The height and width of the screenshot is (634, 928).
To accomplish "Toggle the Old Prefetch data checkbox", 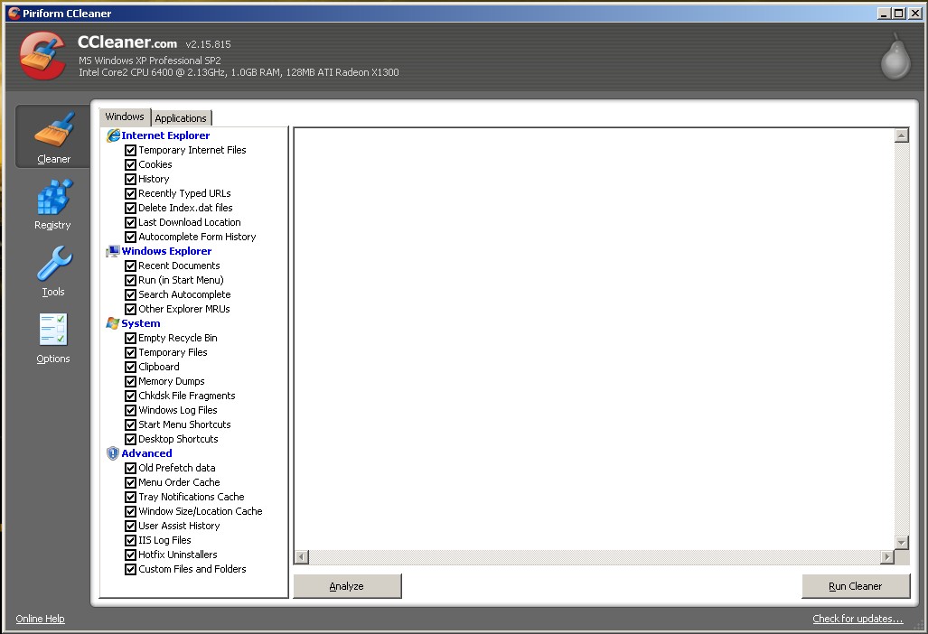I will pos(131,468).
